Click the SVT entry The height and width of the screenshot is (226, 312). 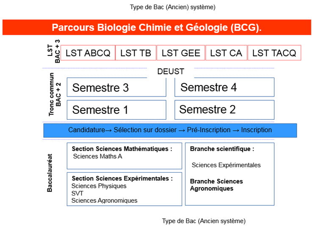[77, 193]
